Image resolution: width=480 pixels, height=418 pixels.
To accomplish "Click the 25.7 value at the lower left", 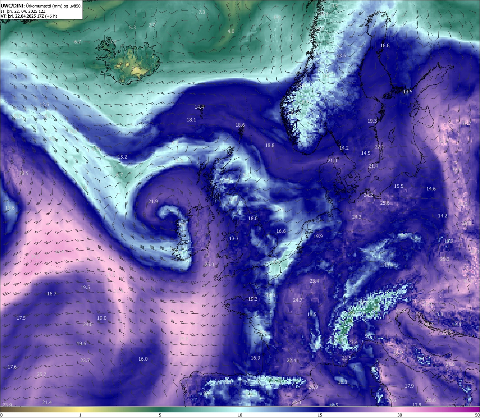I will [42, 375].
